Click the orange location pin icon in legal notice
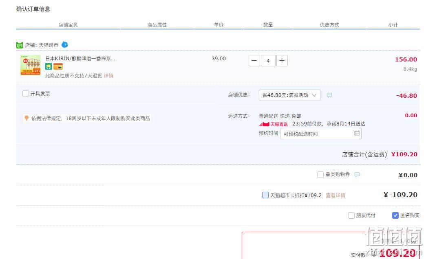 (26, 118)
